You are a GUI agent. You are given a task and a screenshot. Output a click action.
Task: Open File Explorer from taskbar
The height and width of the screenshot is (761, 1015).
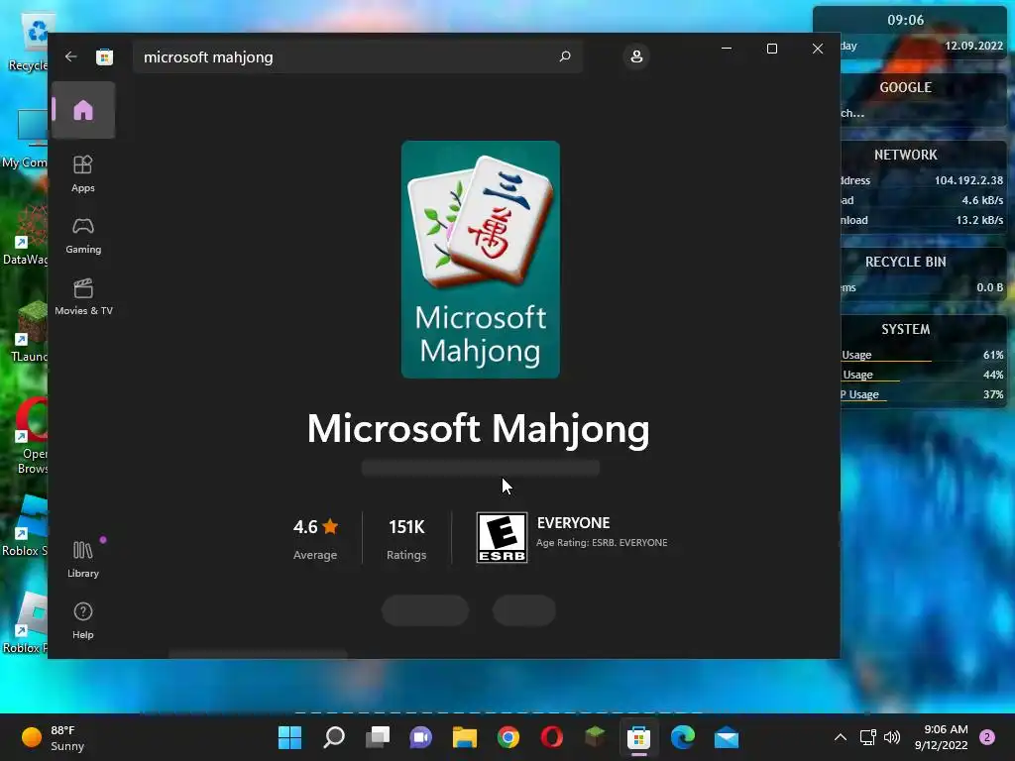tap(465, 737)
